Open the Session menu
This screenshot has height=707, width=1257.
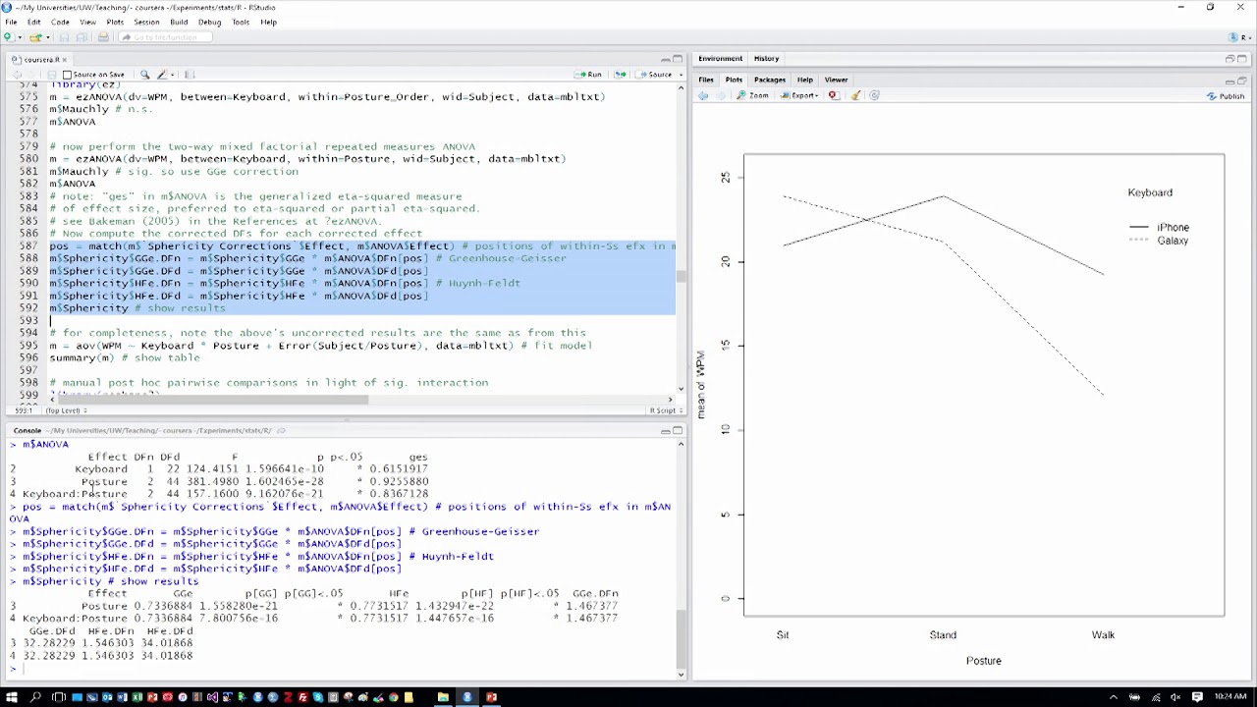coord(146,22)
